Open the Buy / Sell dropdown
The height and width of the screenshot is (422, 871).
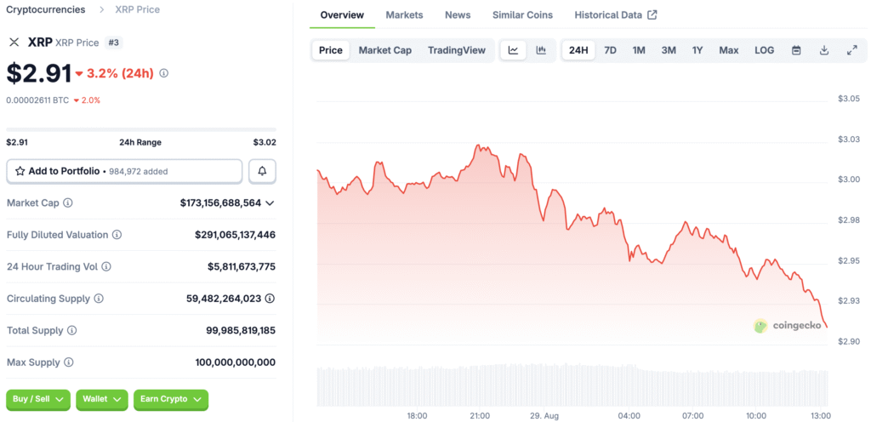[x=38, y=399]
